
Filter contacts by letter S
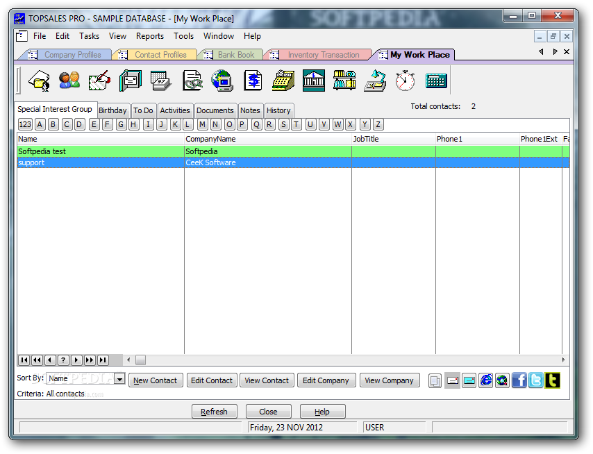point(283,124)
